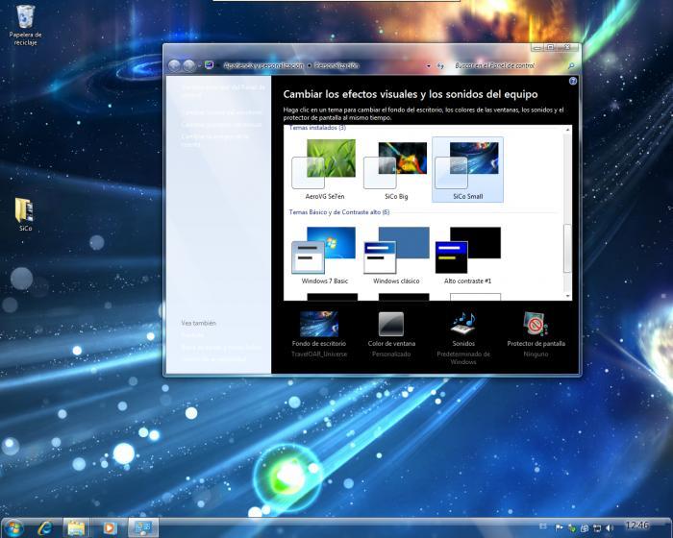Viewport: 673px width, 538px height.
Task: Open Windows Explorer from the taskbar
Action: [76, 527]
